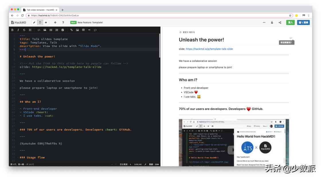
Task: Click the '## Who am I?' source line
Action: pos(30,102)
